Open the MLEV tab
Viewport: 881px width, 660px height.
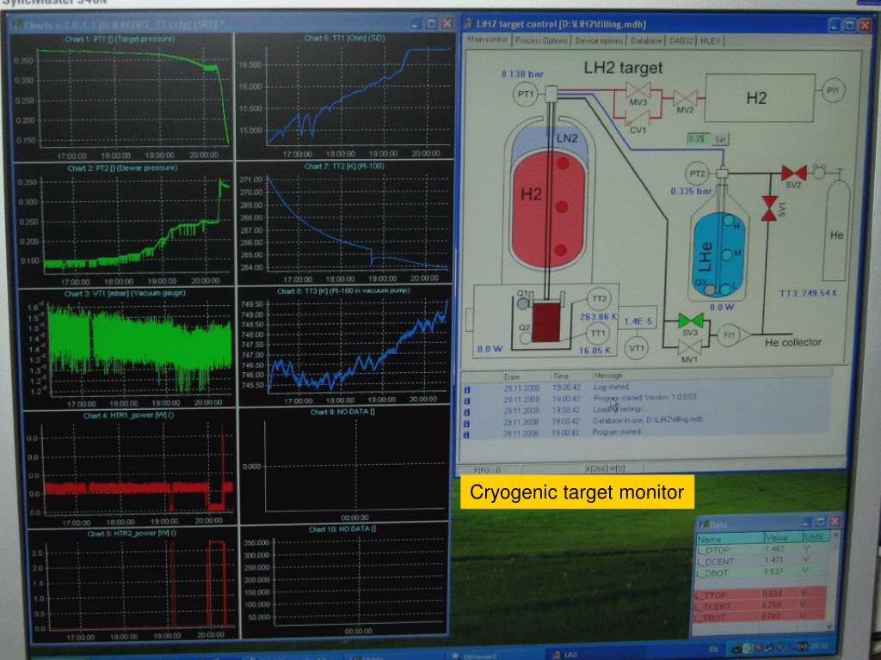pyautogui.click(x=711, y=41)
